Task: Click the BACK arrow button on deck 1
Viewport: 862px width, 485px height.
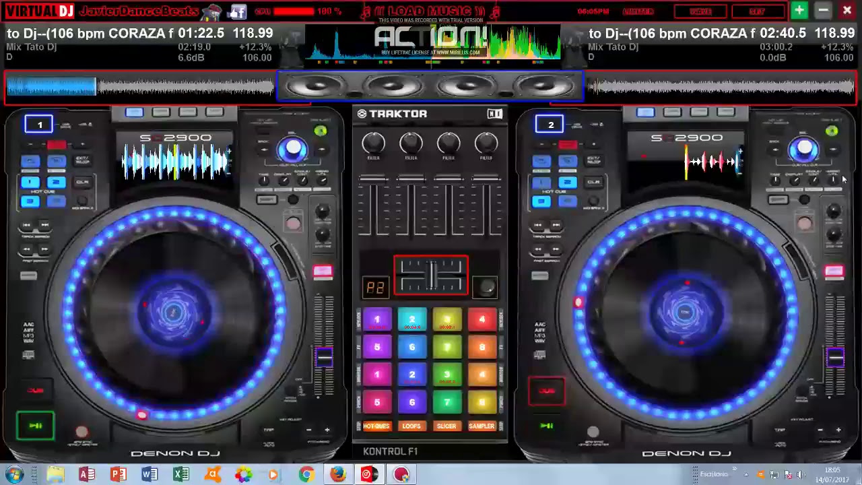Action: pos(263,150)
